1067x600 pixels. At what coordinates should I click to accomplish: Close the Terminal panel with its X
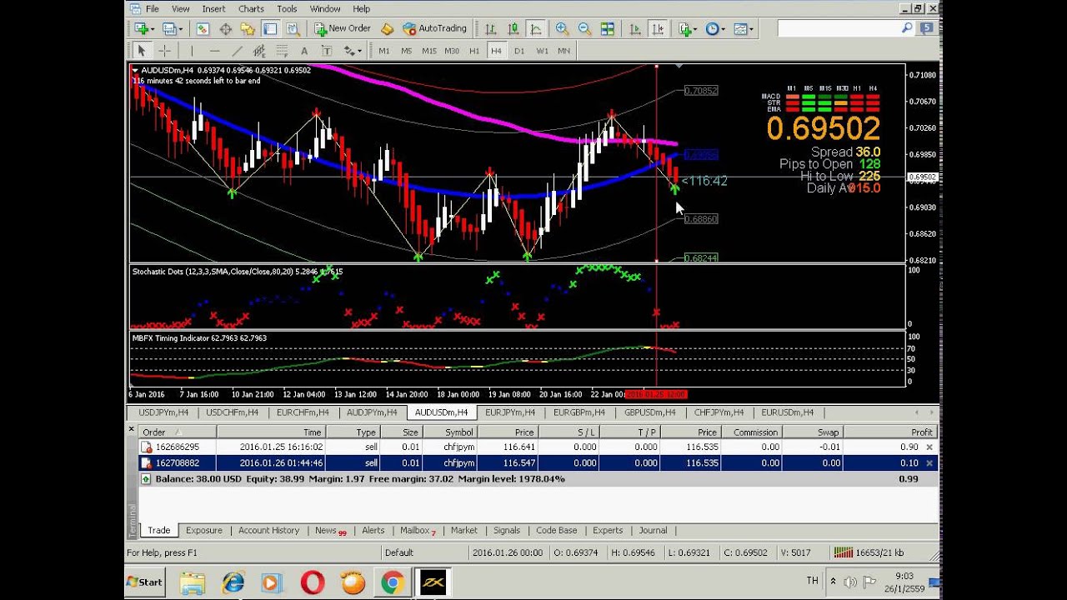coord(131,429)
